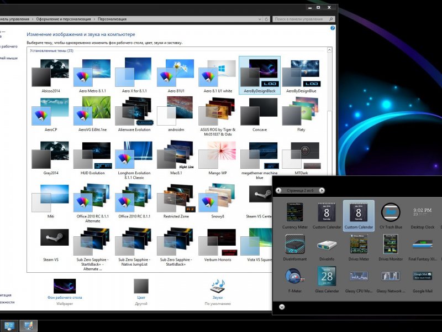This screenshot has height=332, width=442.
Task: Select the Verbum Honoris theme
Action: tap(218, 245)
